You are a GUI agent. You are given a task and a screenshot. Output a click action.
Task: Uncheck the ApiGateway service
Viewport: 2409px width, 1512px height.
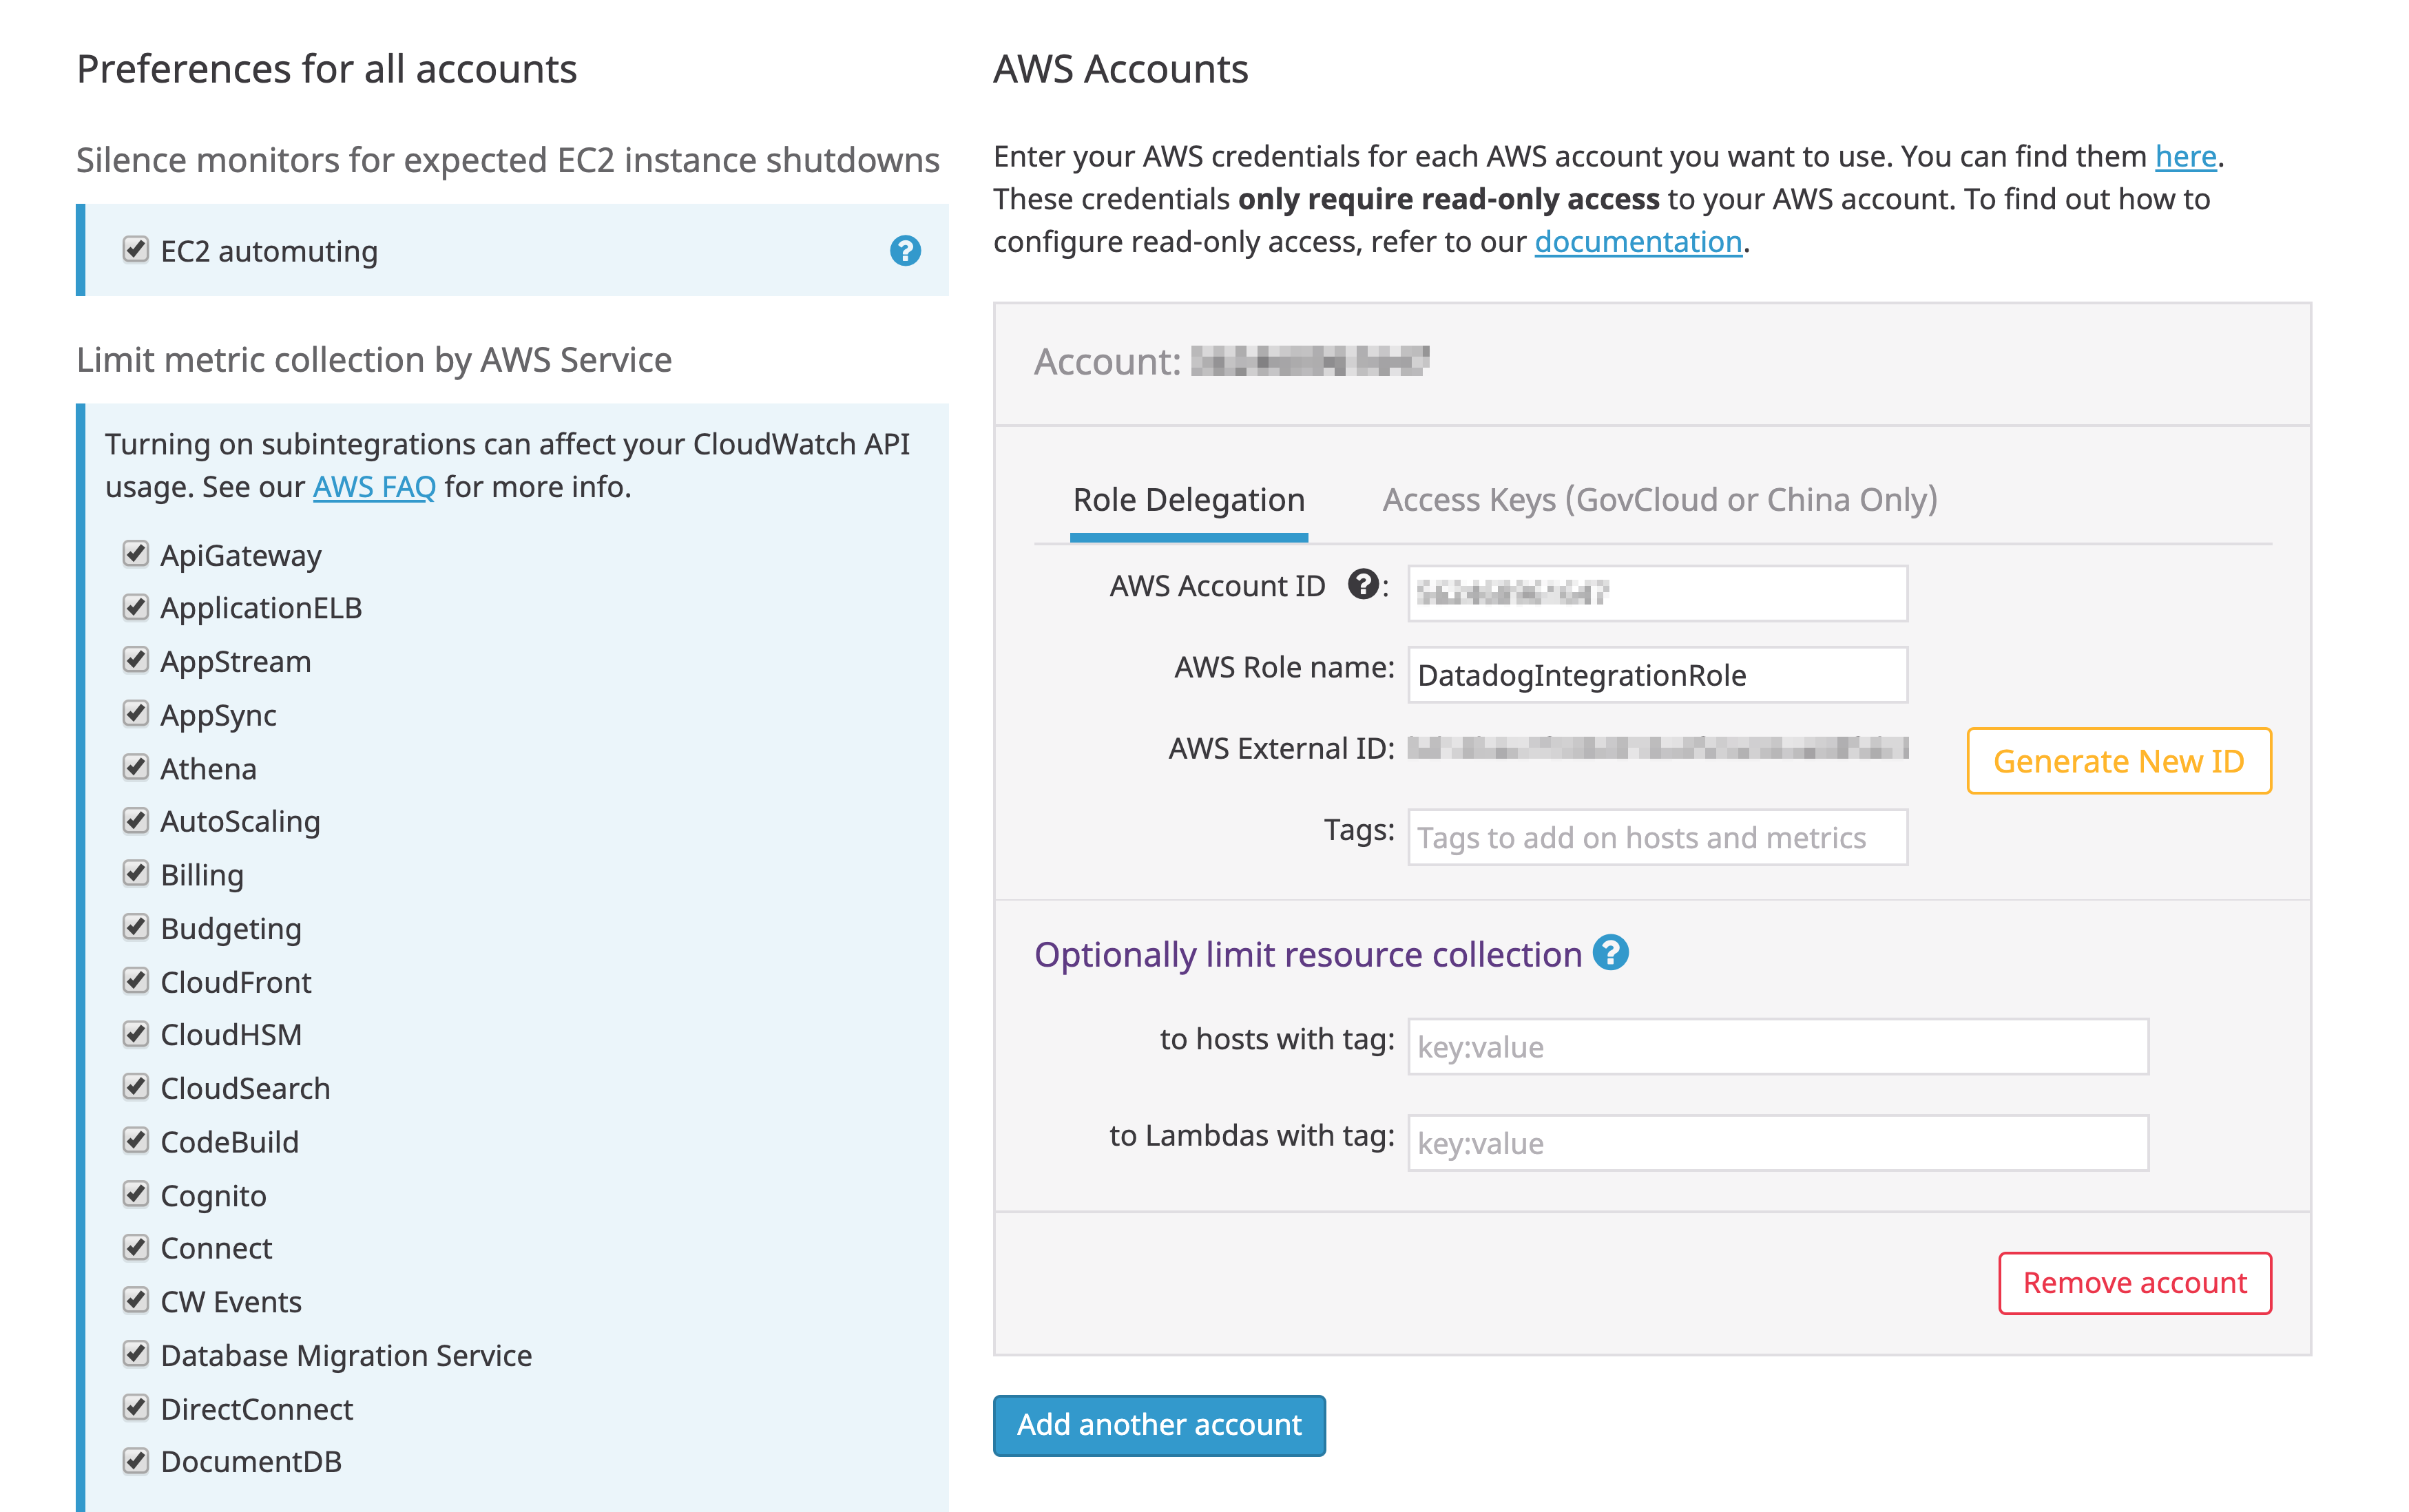(x=136, y=553)
